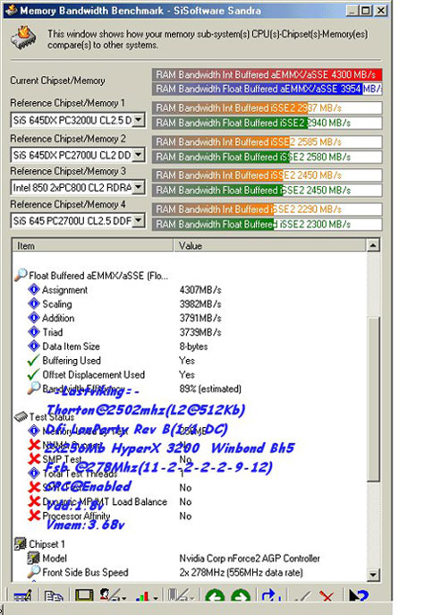Maximize the Memory Bandwidth Benchmark window
Image resolution: width=425 pixels, height=615 pixels.
click(x=366, y=10)
